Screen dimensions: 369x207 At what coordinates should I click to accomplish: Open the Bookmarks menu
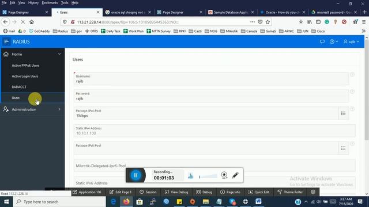50,3
